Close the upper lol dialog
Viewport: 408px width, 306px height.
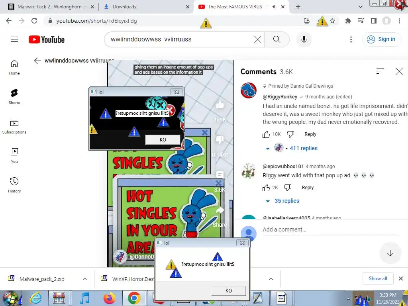[177, 92]
